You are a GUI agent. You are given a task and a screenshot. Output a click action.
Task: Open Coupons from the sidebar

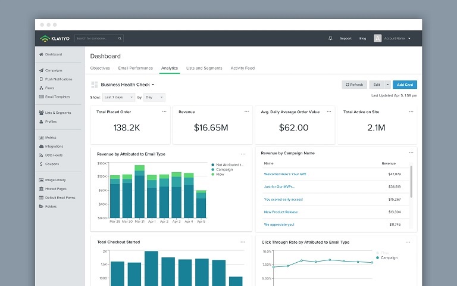tap(52, 164)
